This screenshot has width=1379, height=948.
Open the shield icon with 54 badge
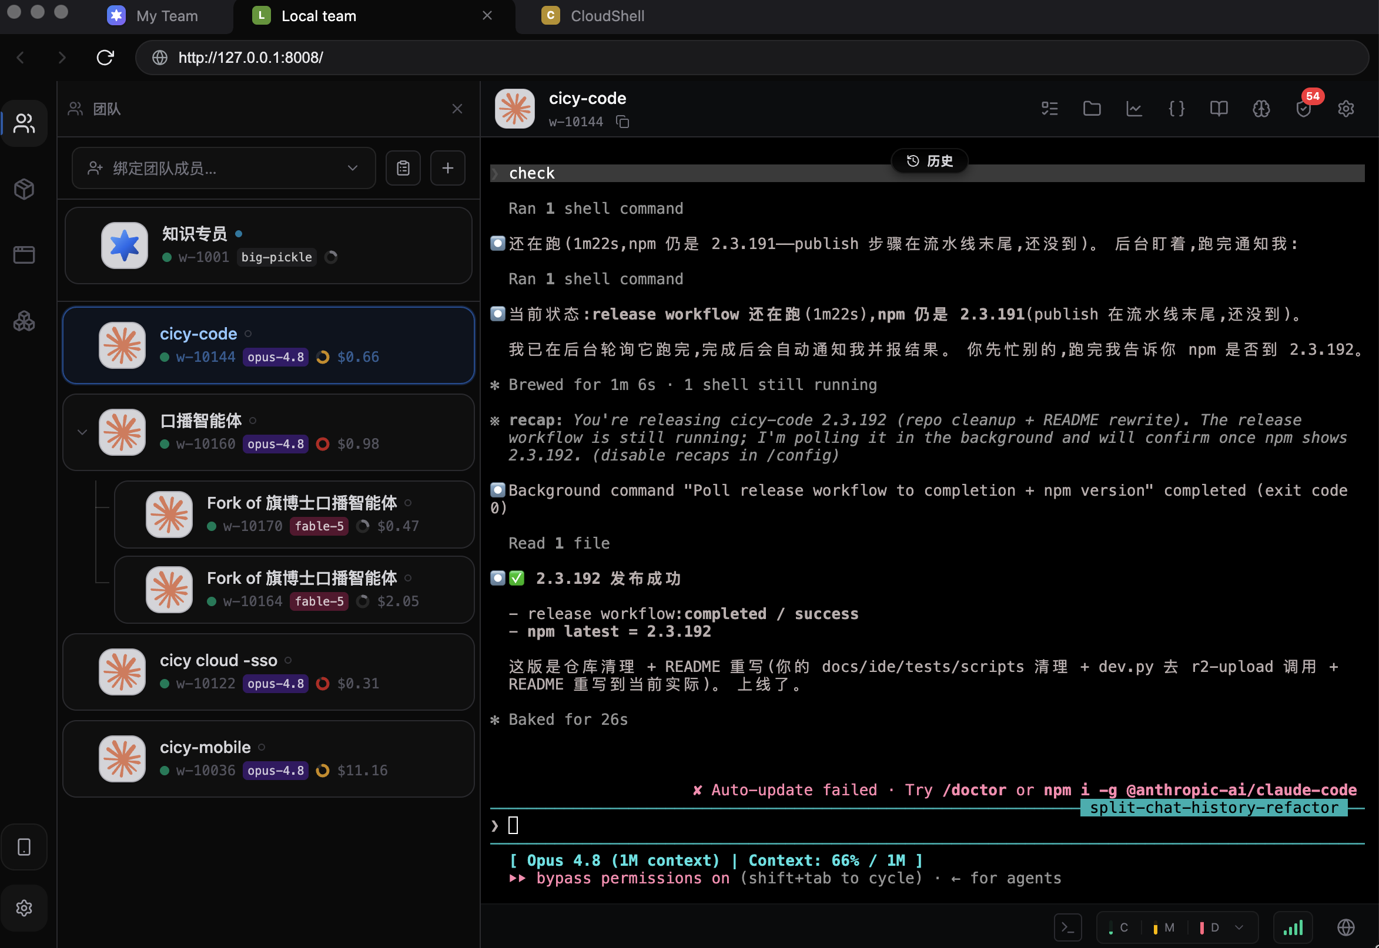(x=1304, y=109)
